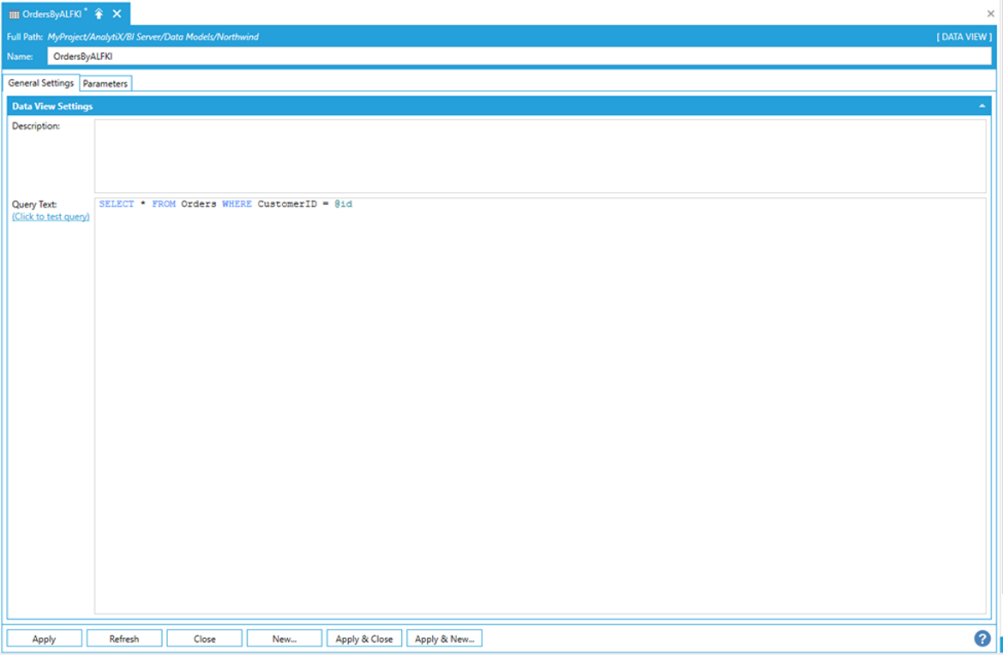Click inside the Query Text editor

point(540,403)
